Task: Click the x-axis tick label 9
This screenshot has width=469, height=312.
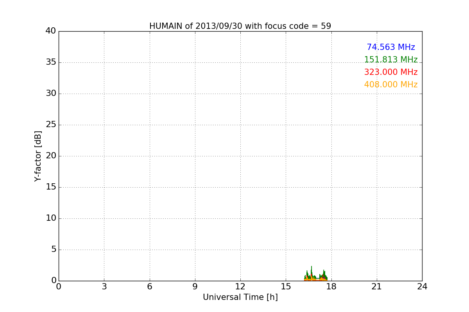Action: click(195, 287)
